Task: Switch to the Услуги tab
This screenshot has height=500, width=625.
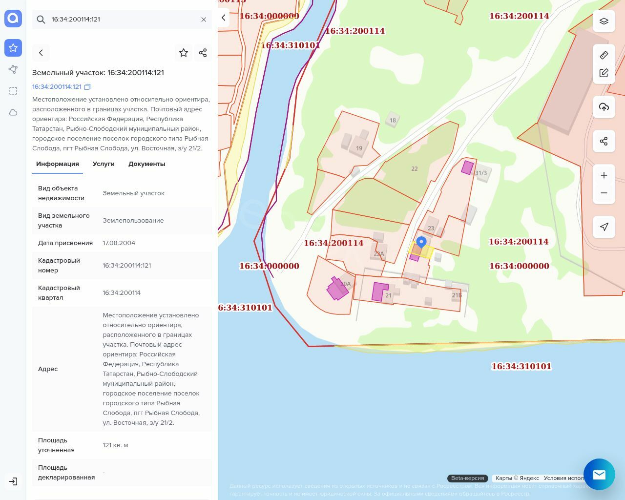Action: click(x=104, y=164)
